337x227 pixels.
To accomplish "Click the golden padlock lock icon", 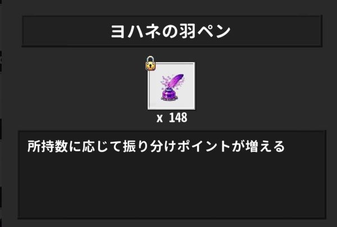I will pyautogui.click(x=151, y=63).
